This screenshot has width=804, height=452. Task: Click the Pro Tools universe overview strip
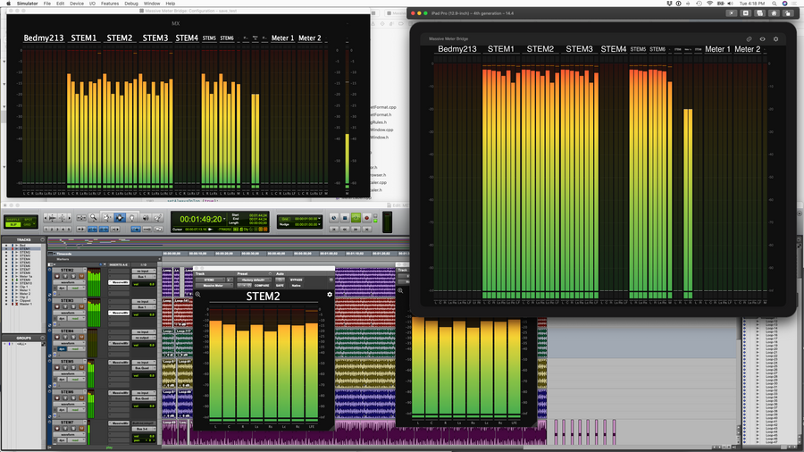point(228,242)
